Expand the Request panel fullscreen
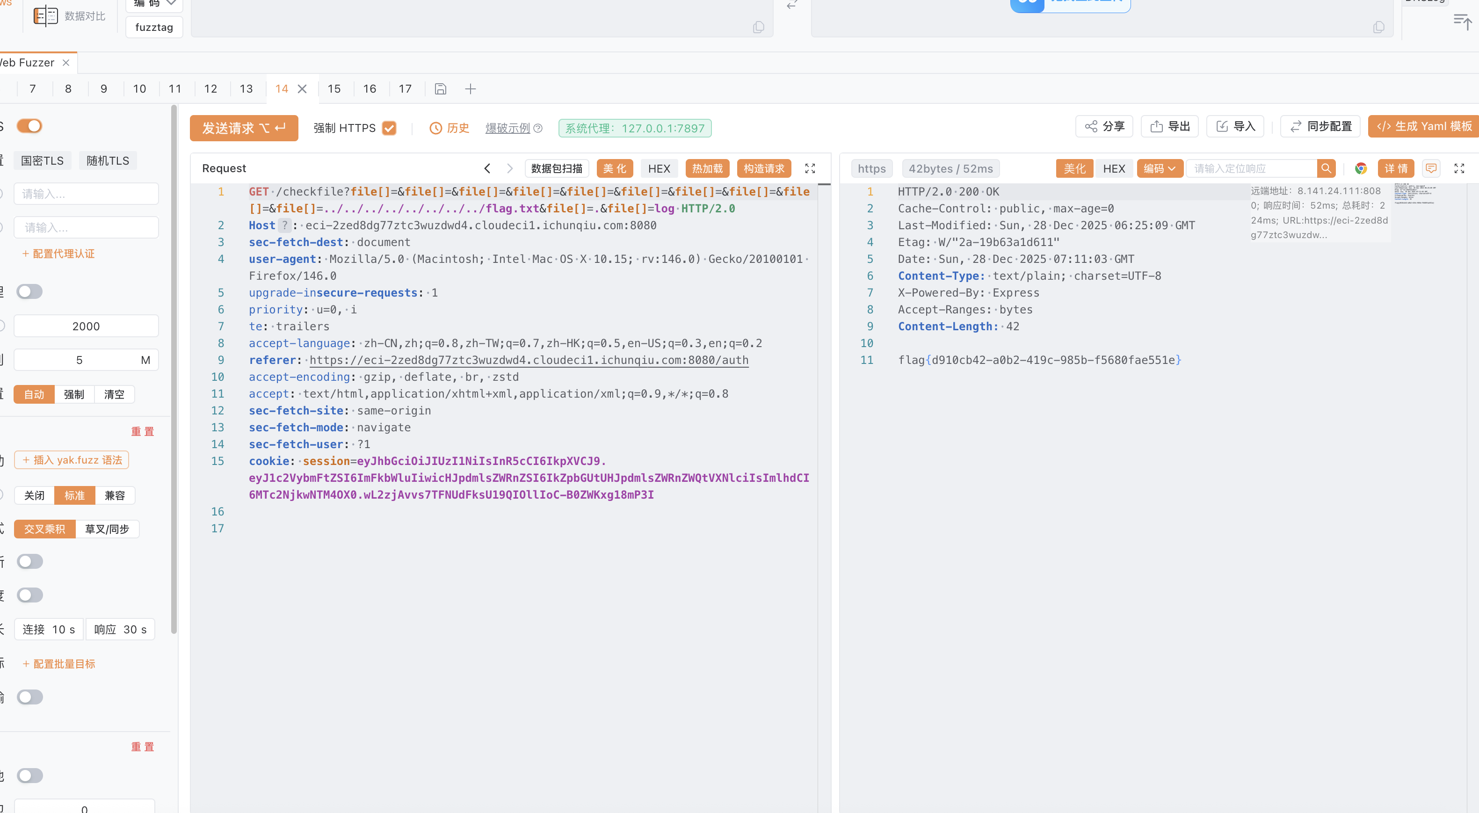1479x813 pixels. 810,168
